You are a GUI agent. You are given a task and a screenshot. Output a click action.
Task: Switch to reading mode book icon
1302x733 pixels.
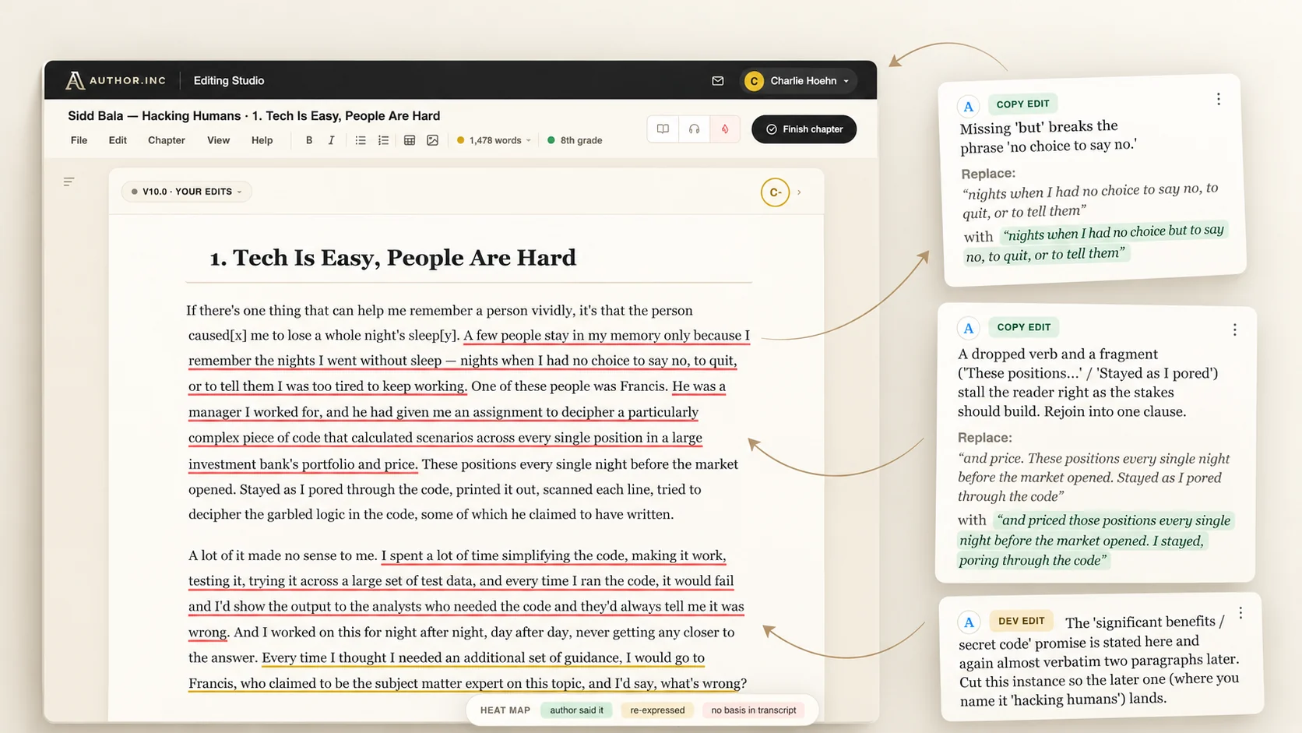(663, 129)
